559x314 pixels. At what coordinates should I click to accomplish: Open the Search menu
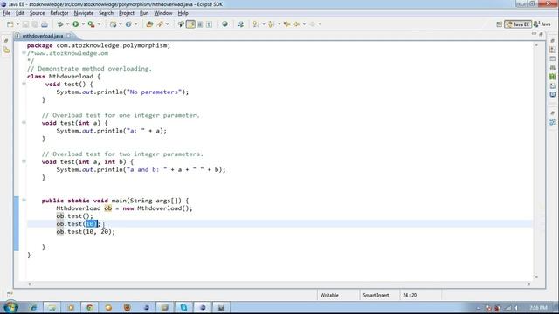pos(106,13)
